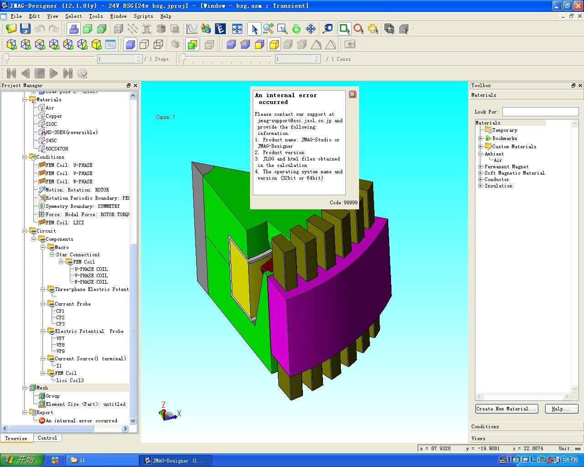Click the Open project folder icon
Viewport: 584px width, 467px height.
(x=11, y=29)
